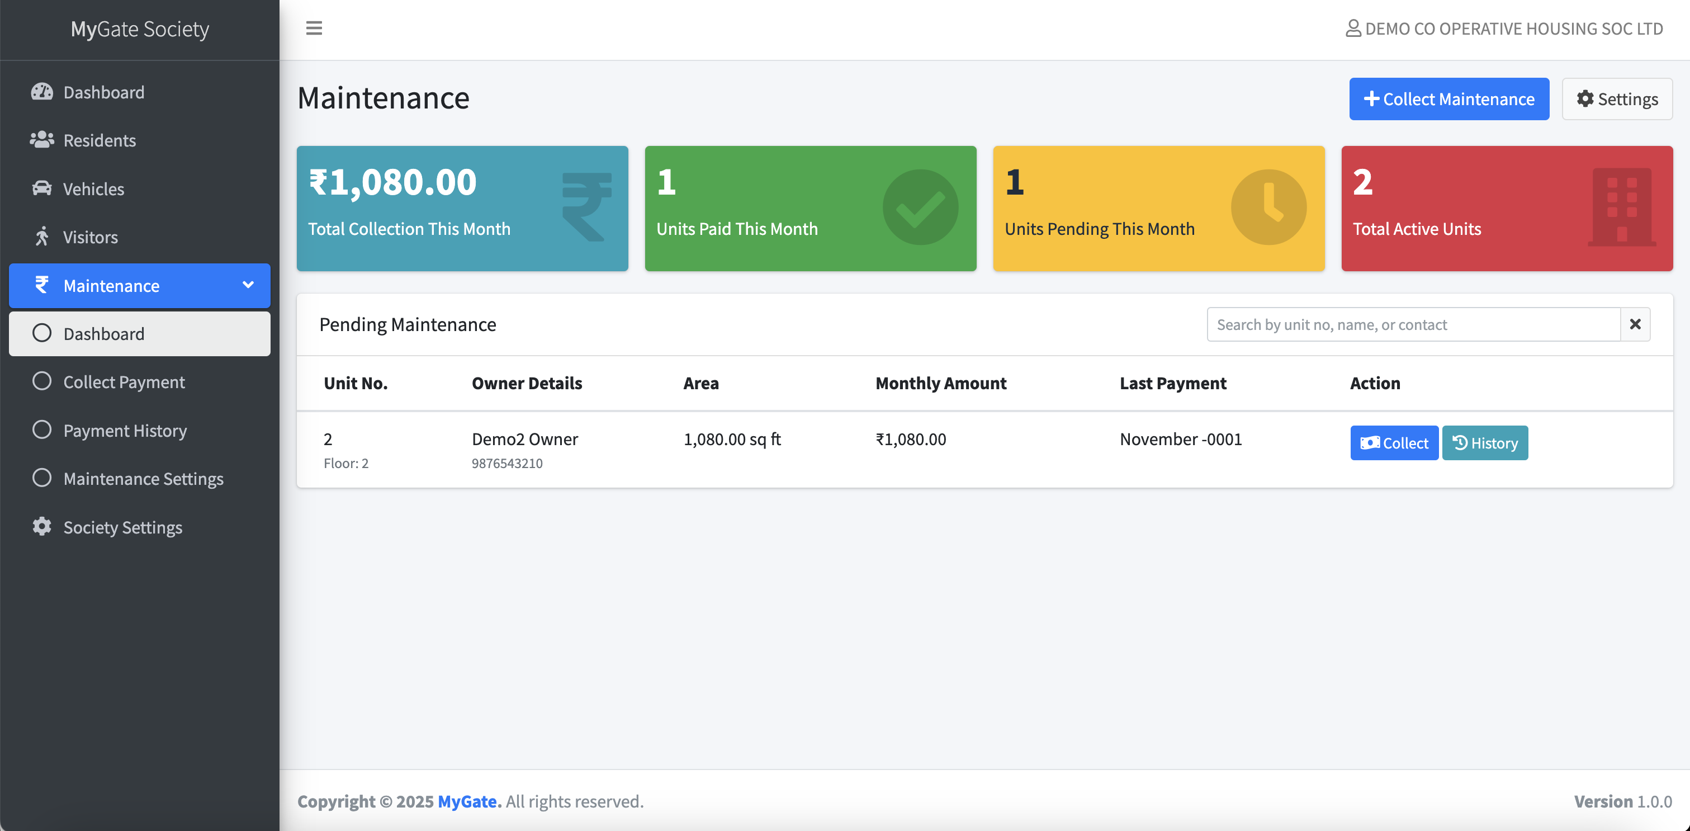The height and width of the screenshot is (831, 1690).
Task: Click the rupee icon beside Maintenance menu
Action: click(x=42, y=285)
